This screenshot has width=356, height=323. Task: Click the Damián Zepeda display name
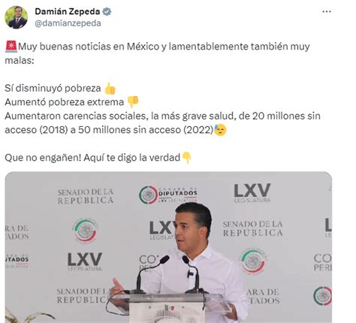[x=68, y=11]
